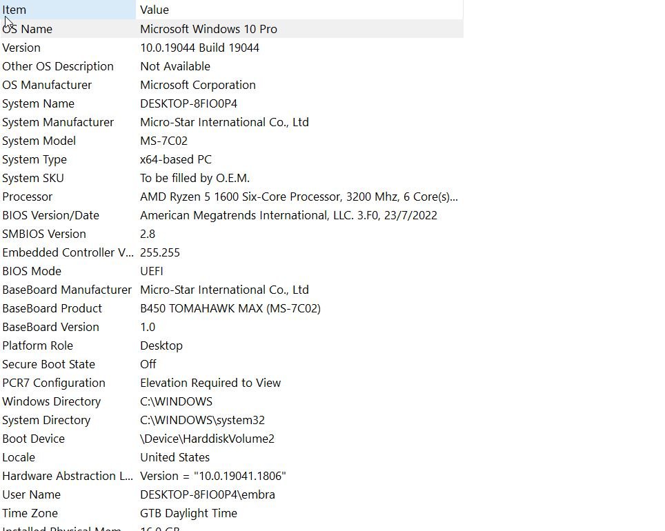
Task: Select the User Name label
Action: [31, 495]
